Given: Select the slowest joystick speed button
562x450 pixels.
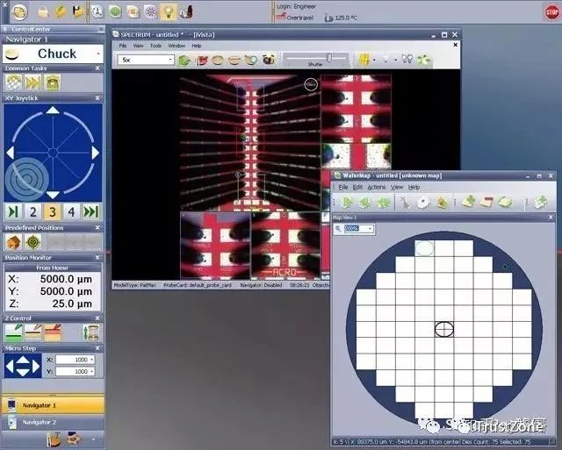Looking at the screenshot, I should point(13,212).
